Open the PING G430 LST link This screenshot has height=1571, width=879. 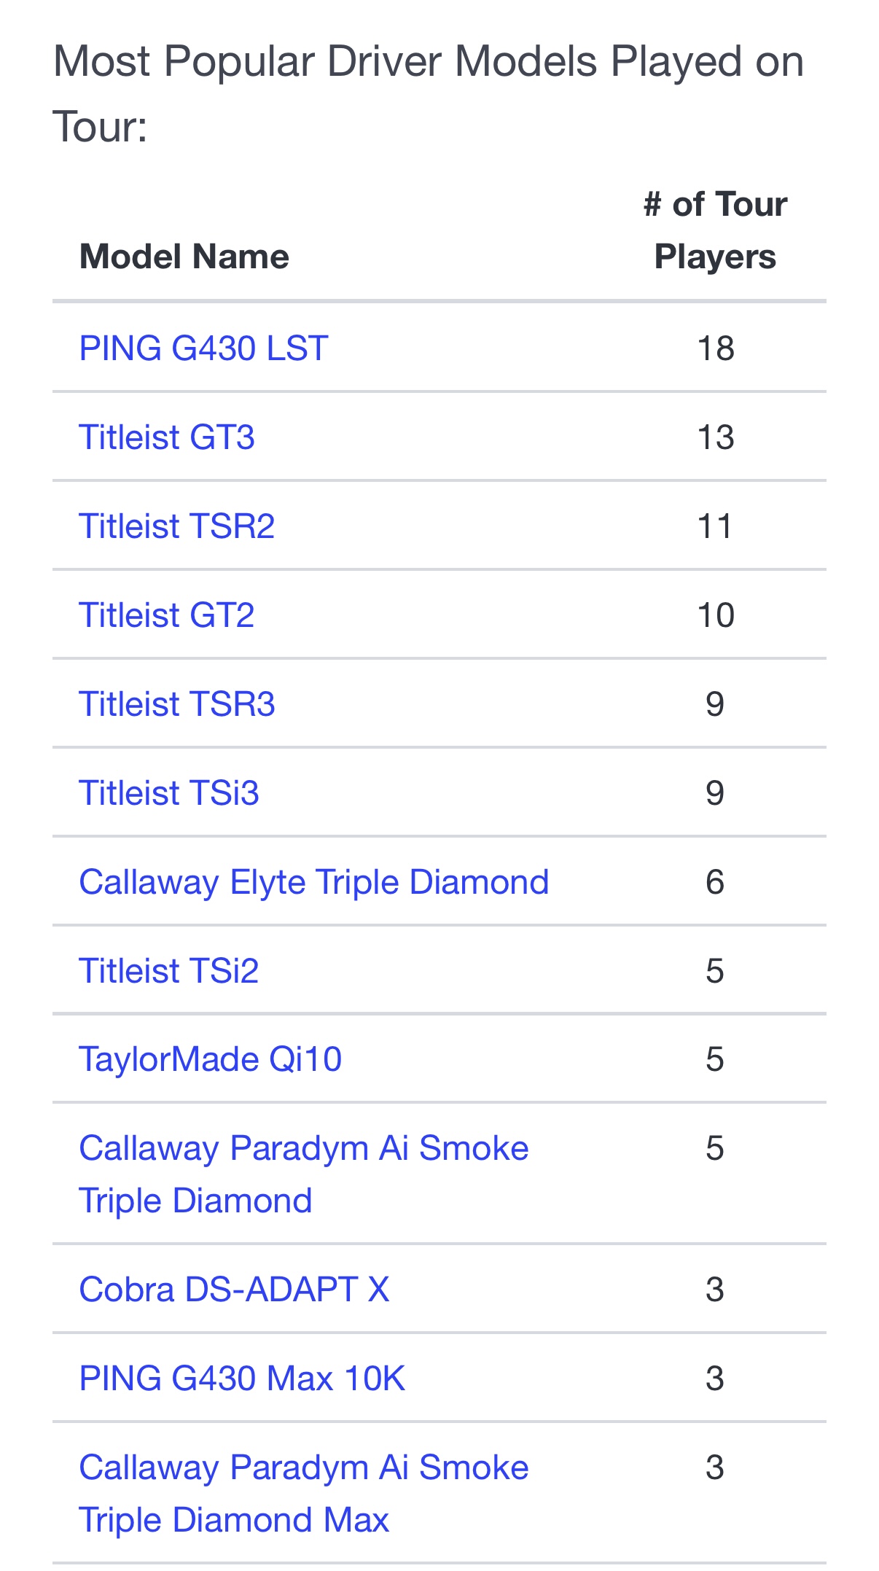point(203,348)
